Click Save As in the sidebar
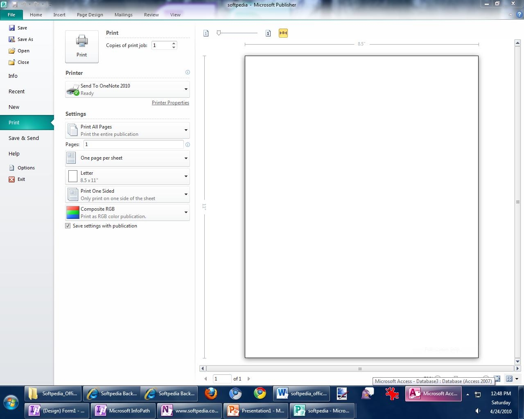The height and width of the screenshot is (419, 524). pyautogui.click(x=25, y=39)
